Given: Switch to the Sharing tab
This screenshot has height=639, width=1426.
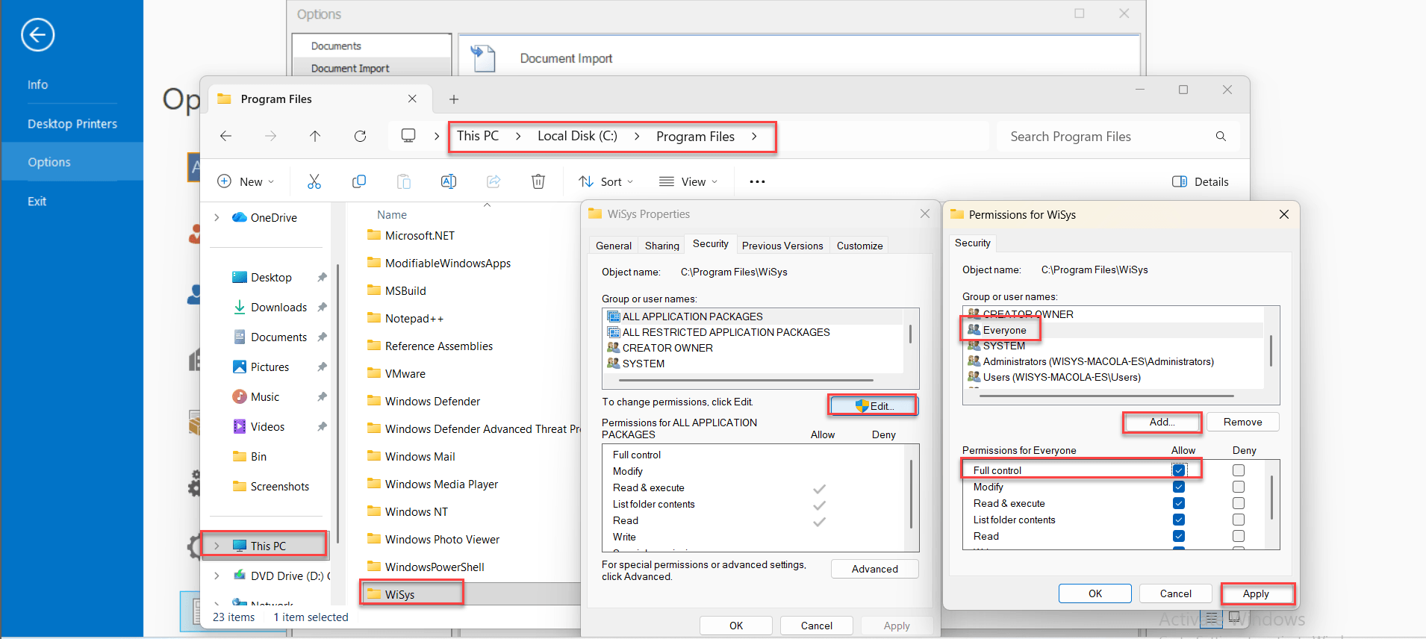Looking at the screenshot, I should click(x=662, y=246).
